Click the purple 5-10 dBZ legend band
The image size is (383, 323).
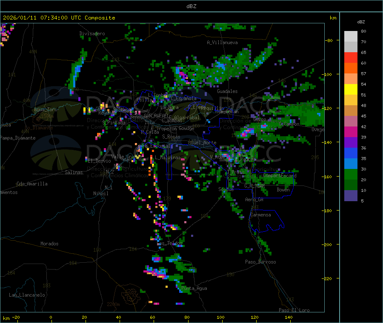tap(351, 196)
